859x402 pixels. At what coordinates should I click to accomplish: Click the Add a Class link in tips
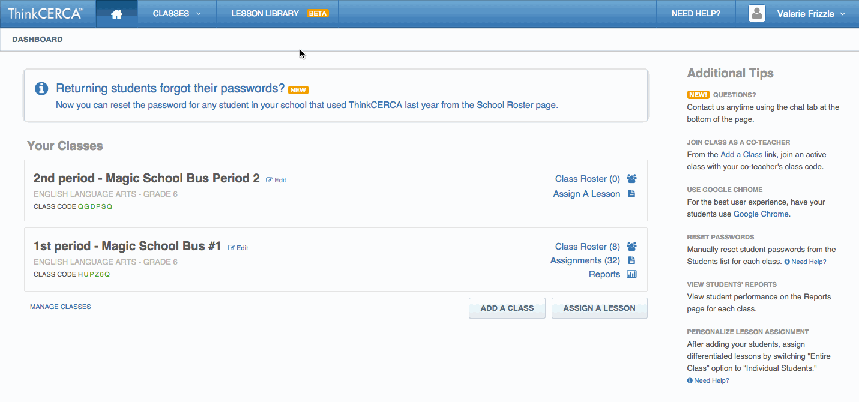[x=741, y=155]
